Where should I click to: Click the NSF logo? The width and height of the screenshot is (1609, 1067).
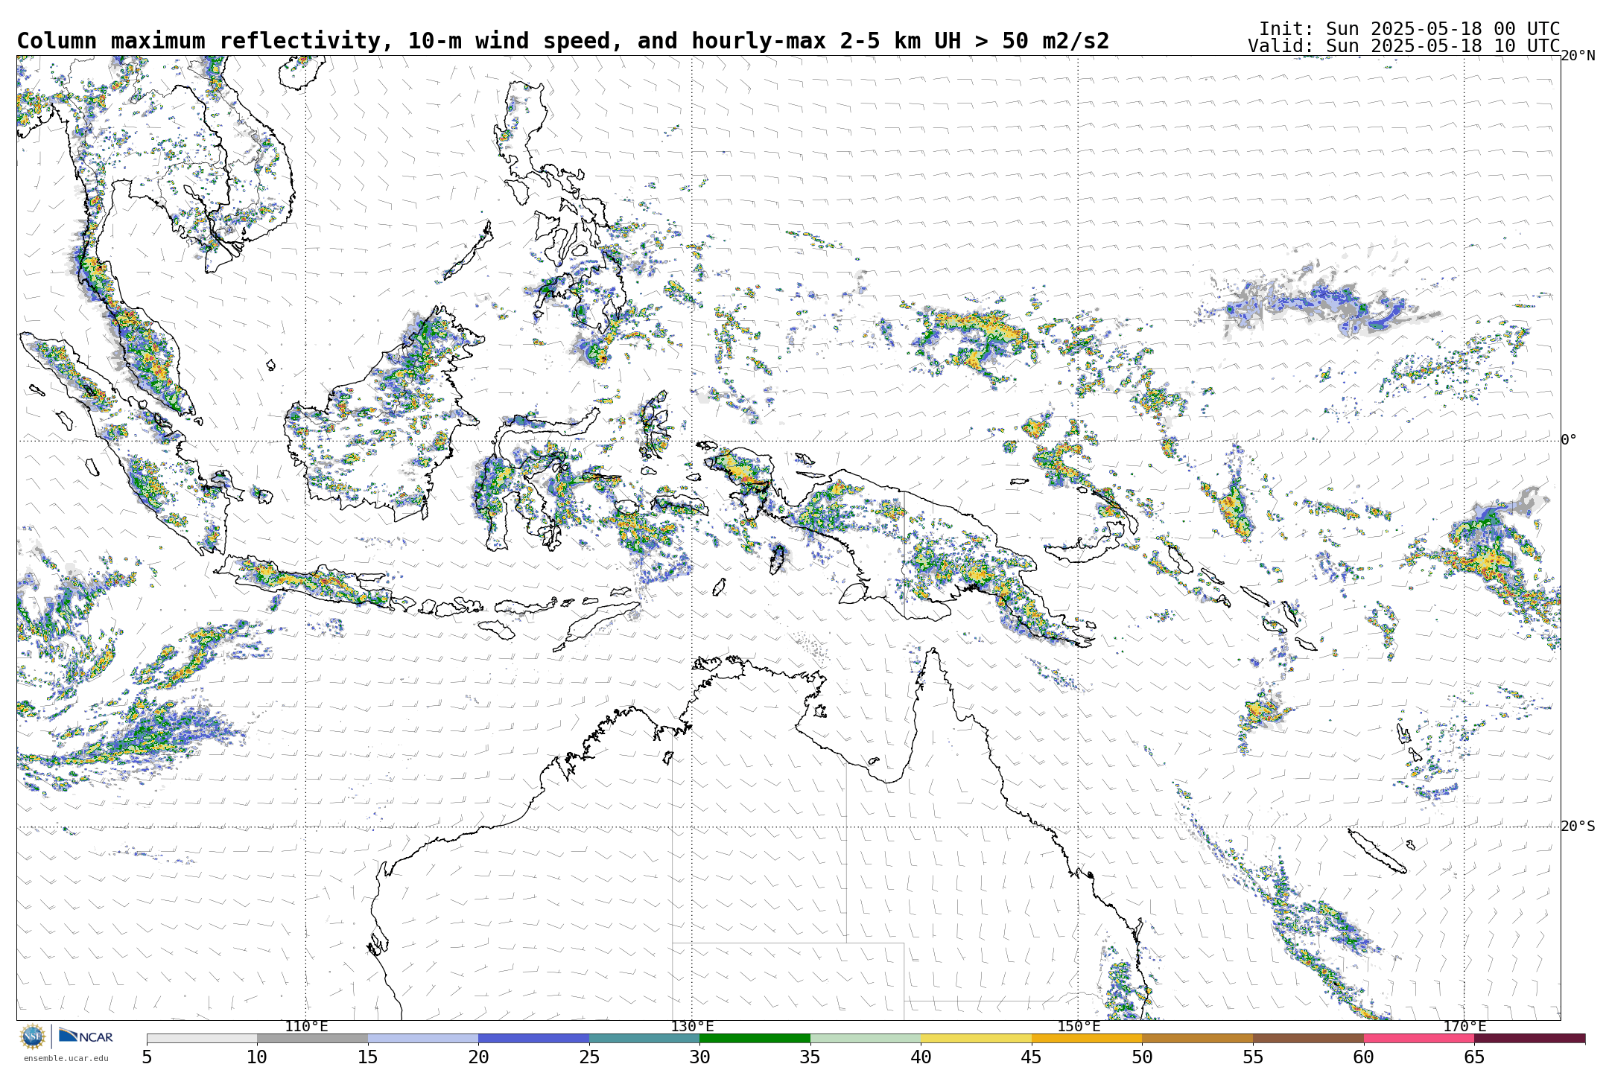(33, 1036)
